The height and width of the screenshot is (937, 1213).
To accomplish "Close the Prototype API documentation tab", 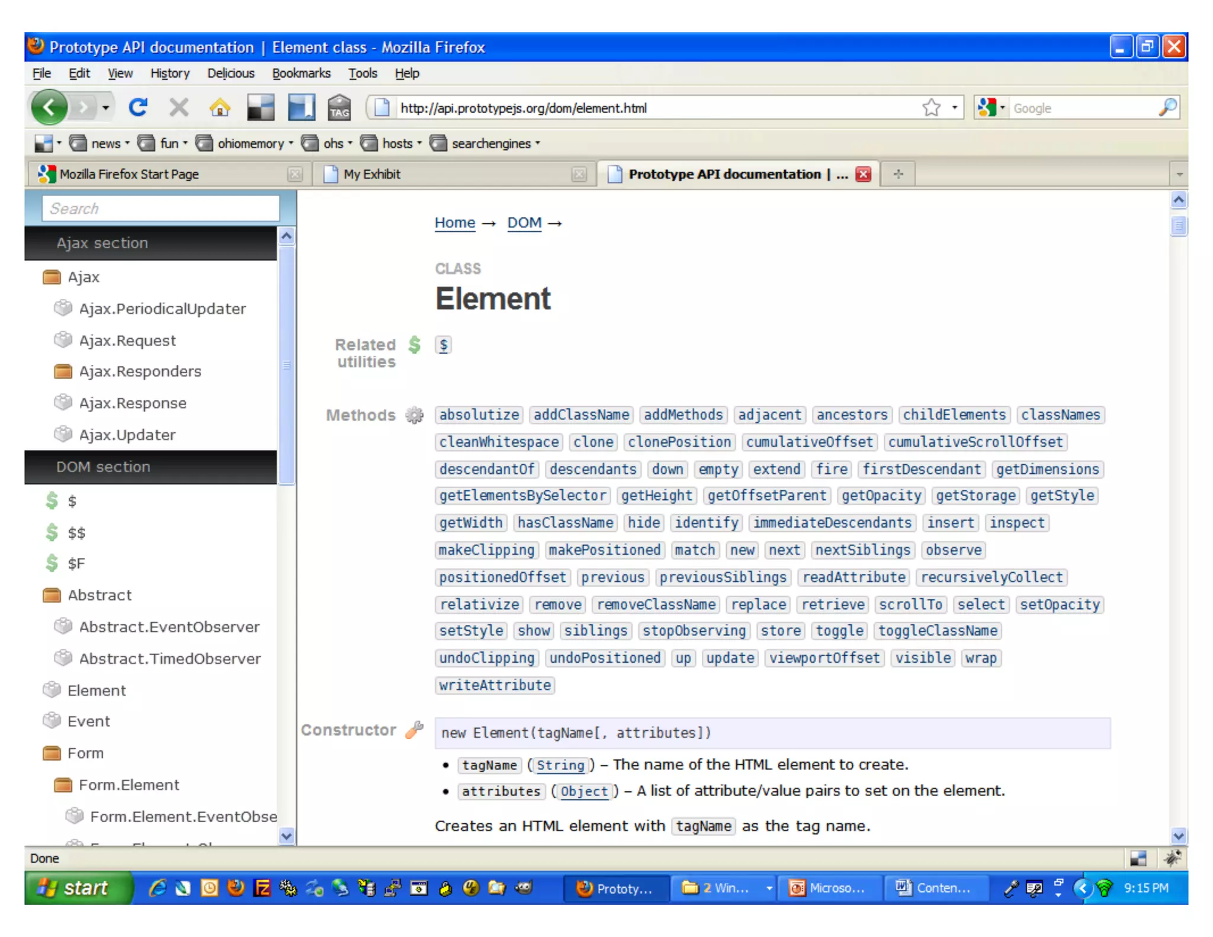I will (864, 174).
